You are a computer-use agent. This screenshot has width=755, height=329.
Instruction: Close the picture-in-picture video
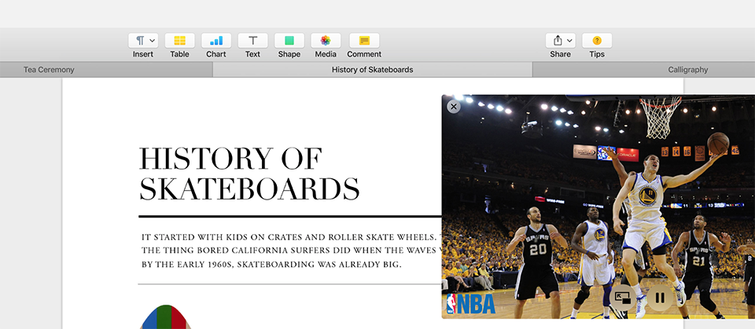tap(454, 106)
